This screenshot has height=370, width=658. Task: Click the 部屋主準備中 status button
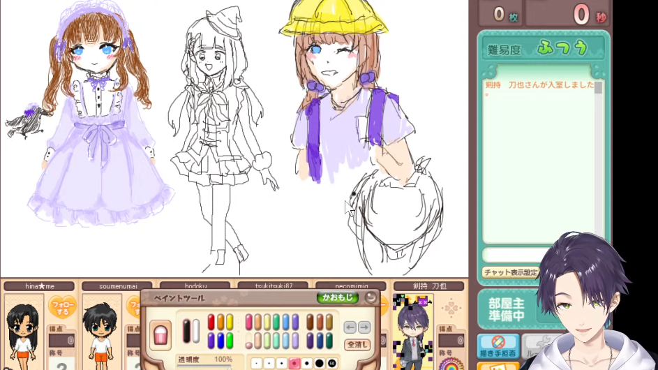click(507, 309)
